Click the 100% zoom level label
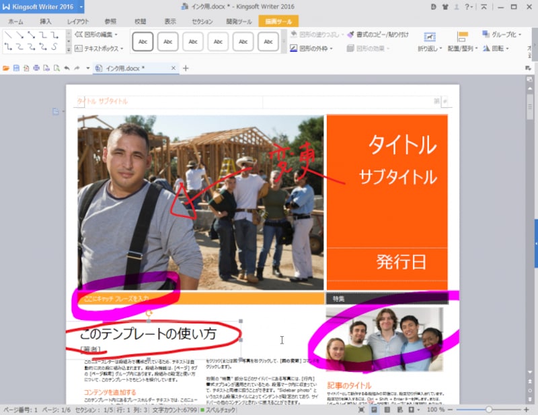This screenshot has width=538, height=415. pyautogui.click(x=436, y=410)
